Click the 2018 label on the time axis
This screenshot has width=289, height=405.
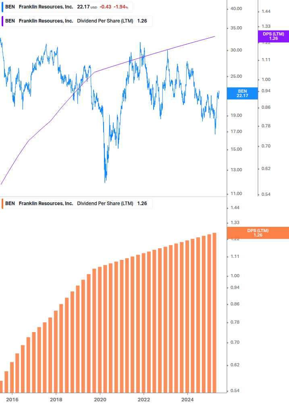(x=56, y=400)
